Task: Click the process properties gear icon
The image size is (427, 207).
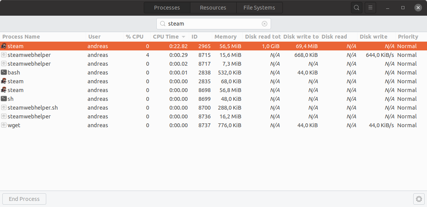Action: [419, 199]
